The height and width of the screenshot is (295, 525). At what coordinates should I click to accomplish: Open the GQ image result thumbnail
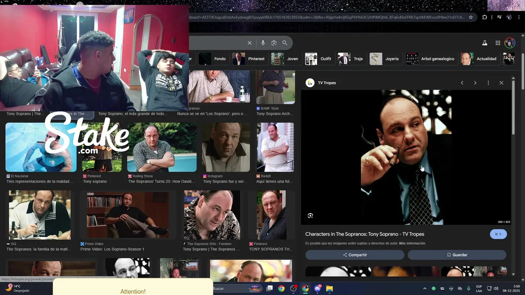point(40,215)
